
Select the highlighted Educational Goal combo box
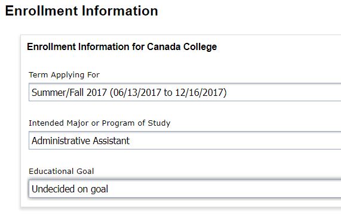[185, 188]
